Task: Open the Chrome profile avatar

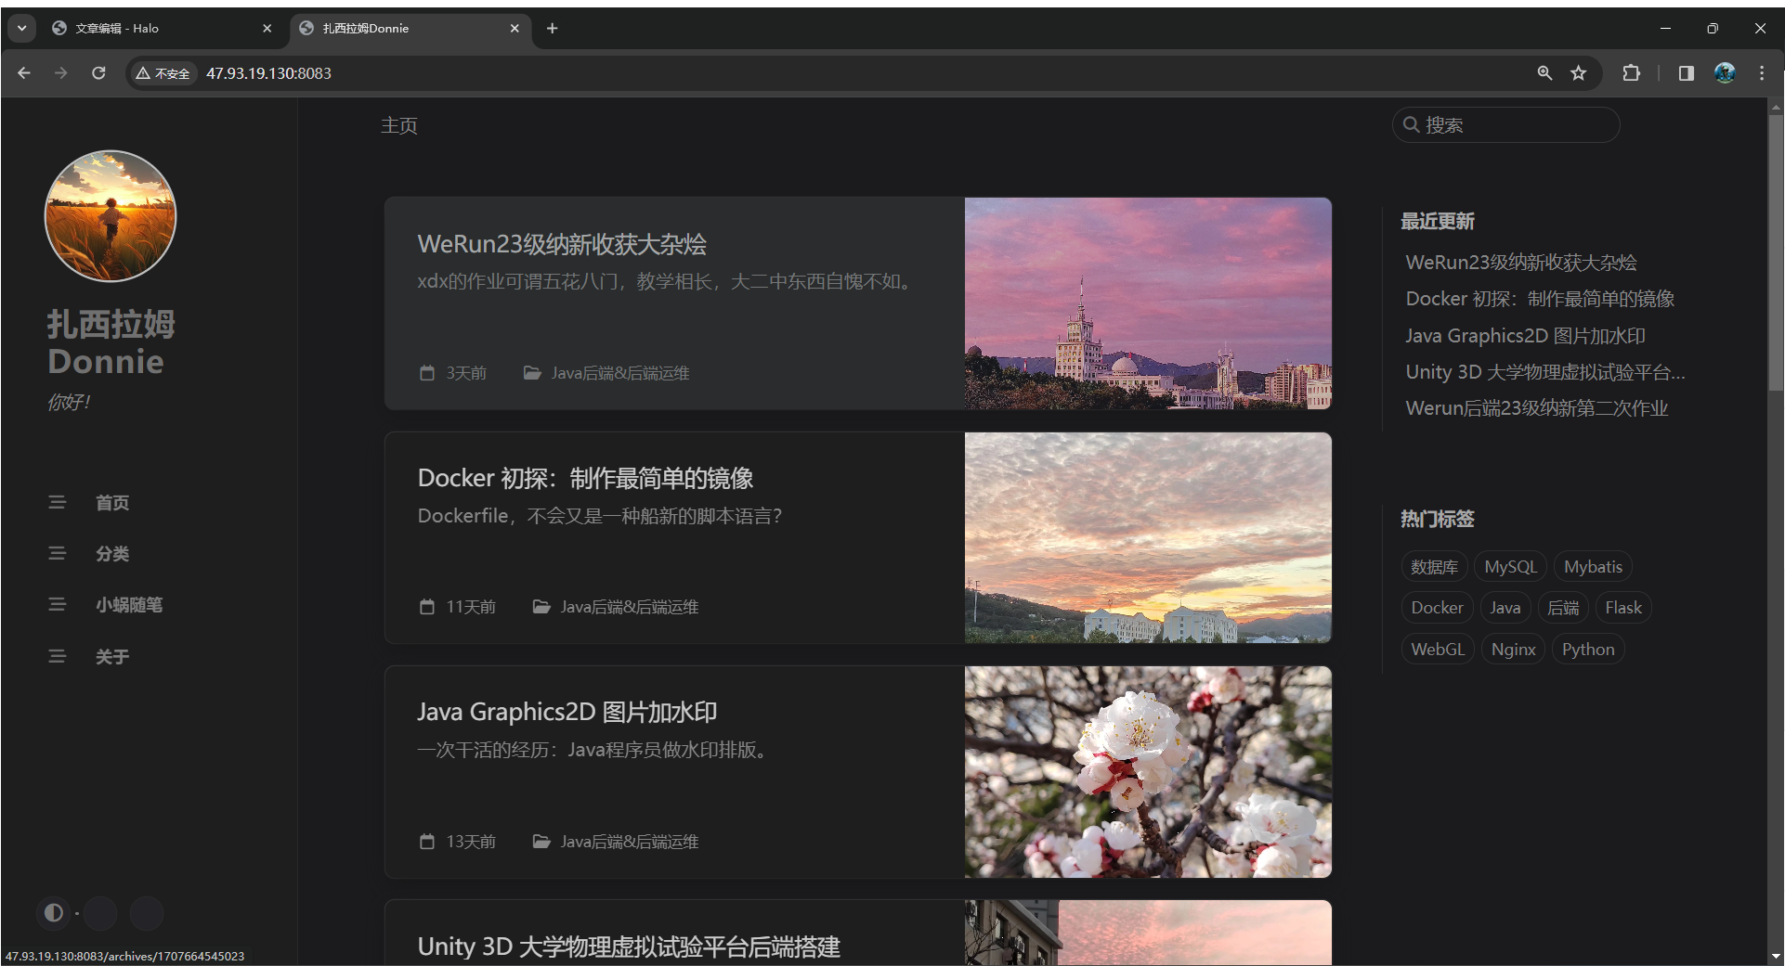Action: coord(1725,73)
